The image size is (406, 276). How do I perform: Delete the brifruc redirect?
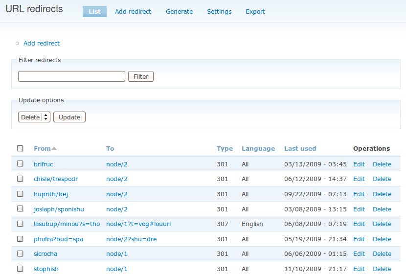click(x=382, y=164)
